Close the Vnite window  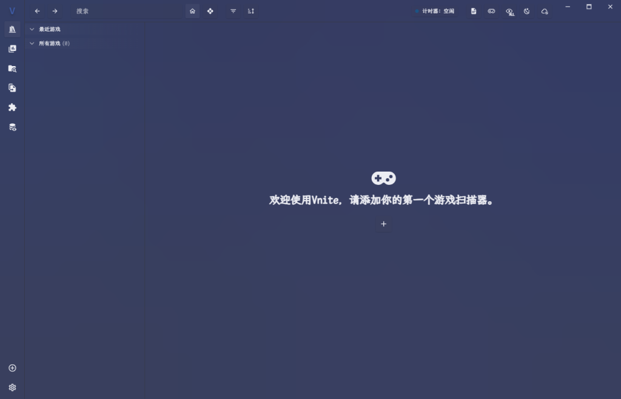[x=610, y=7]
